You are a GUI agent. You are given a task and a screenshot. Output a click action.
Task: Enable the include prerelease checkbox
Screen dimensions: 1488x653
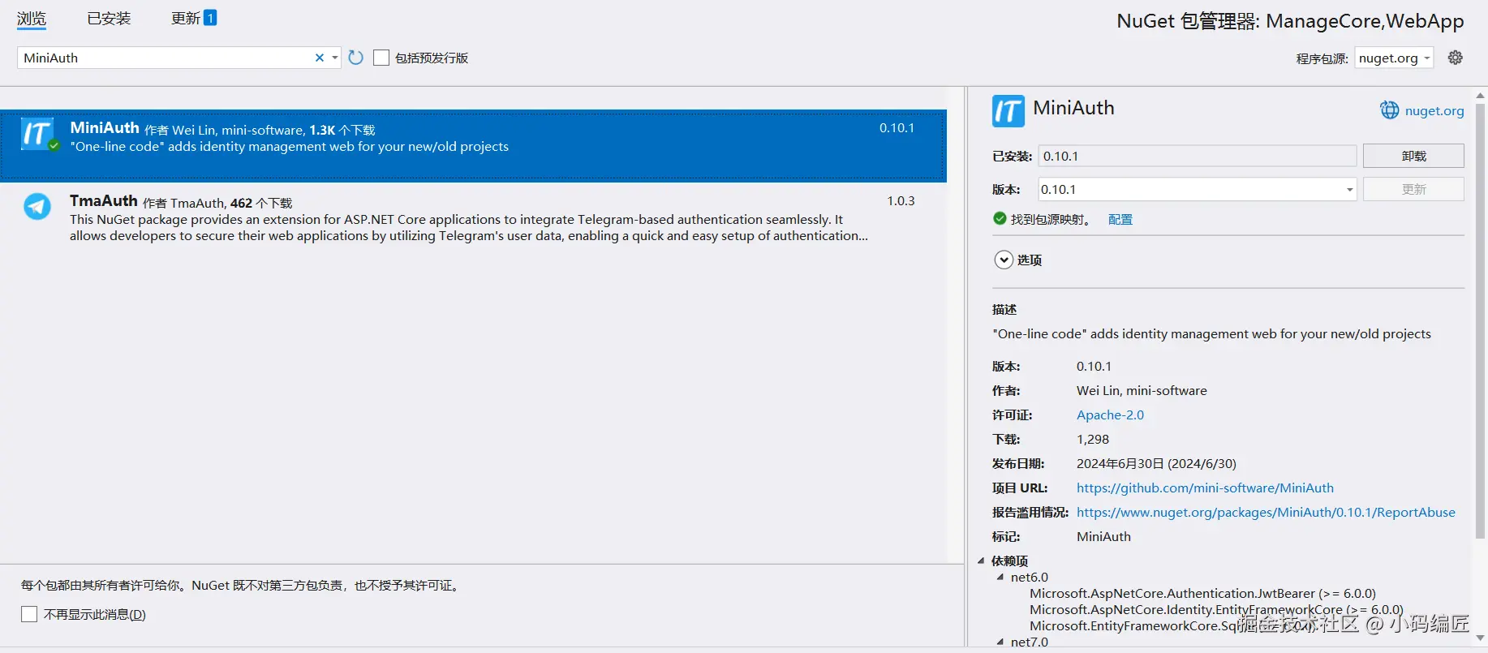381,58
